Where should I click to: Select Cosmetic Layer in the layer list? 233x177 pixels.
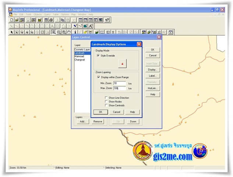pos(82,49)
